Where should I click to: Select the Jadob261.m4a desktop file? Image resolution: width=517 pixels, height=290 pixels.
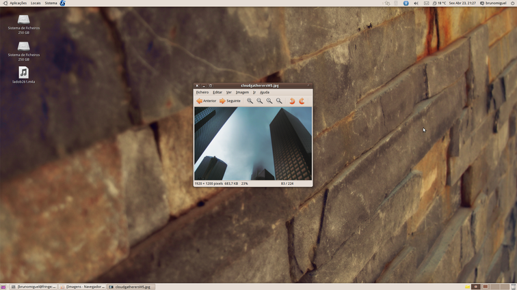click(x=23, y=74)
